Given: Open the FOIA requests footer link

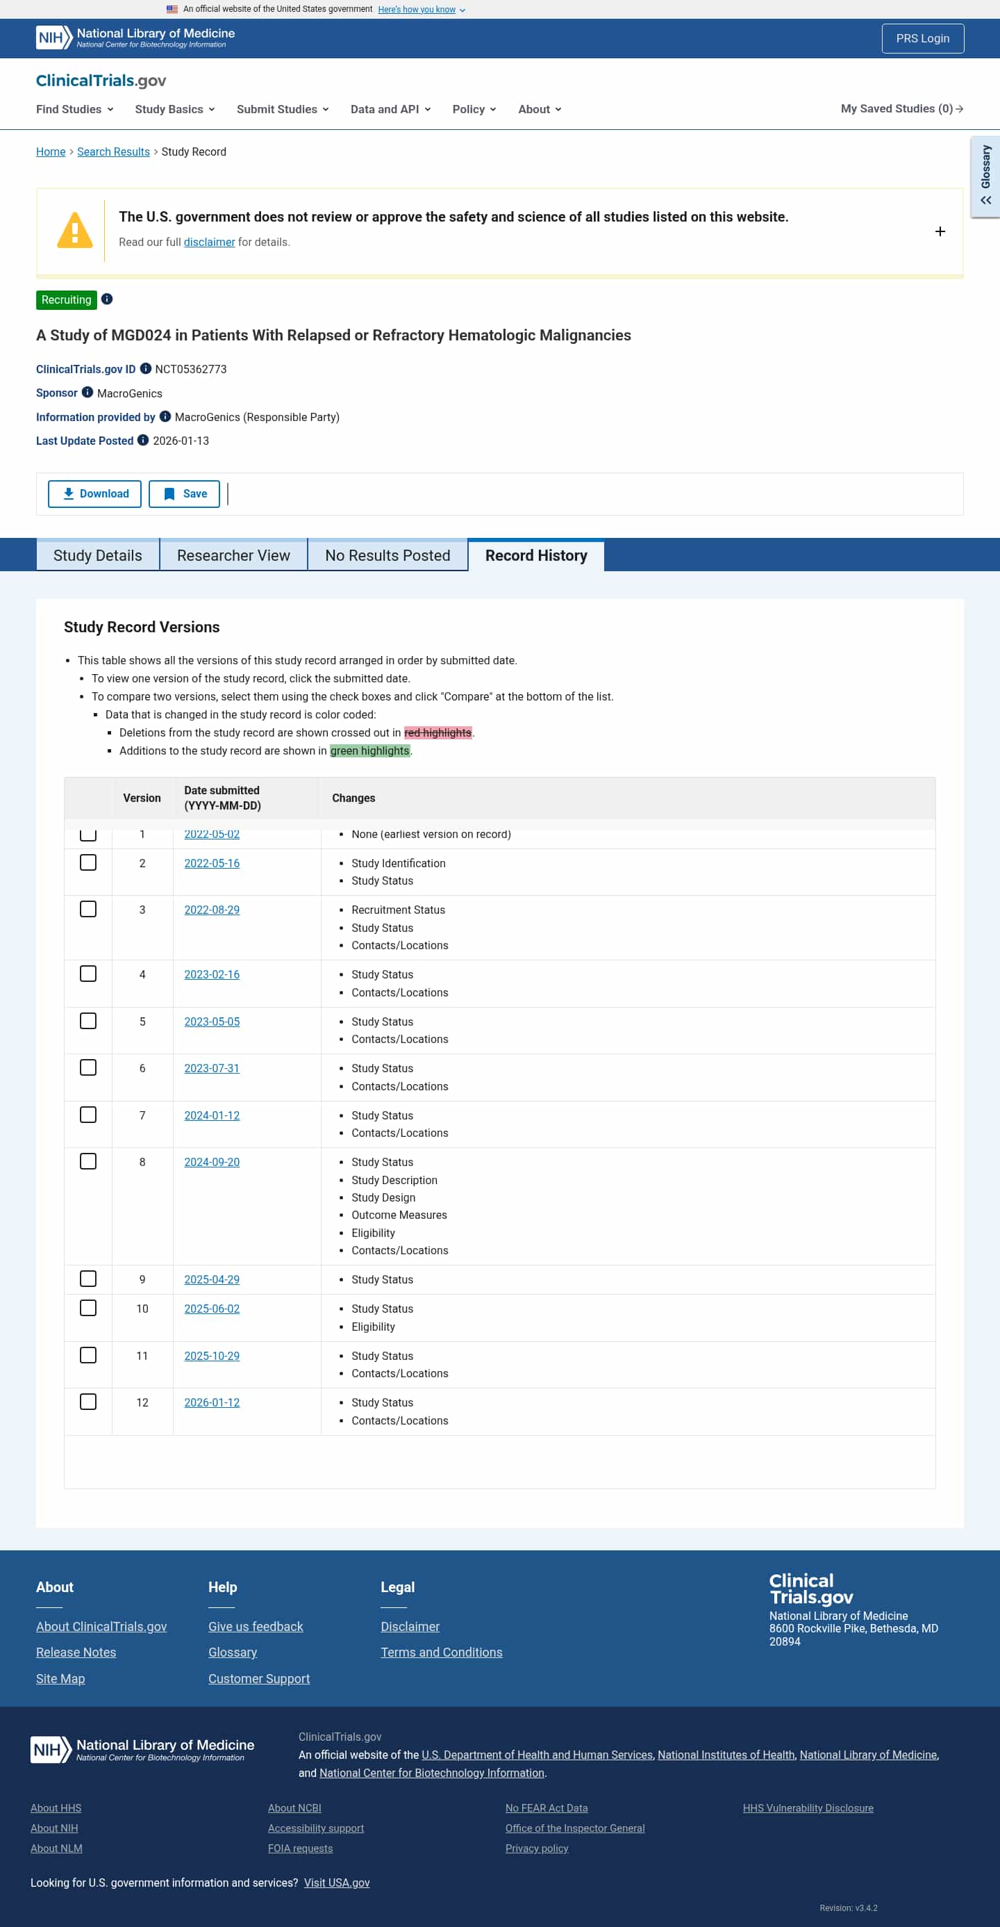Looking at the screenshot, I should point(301,1848).
